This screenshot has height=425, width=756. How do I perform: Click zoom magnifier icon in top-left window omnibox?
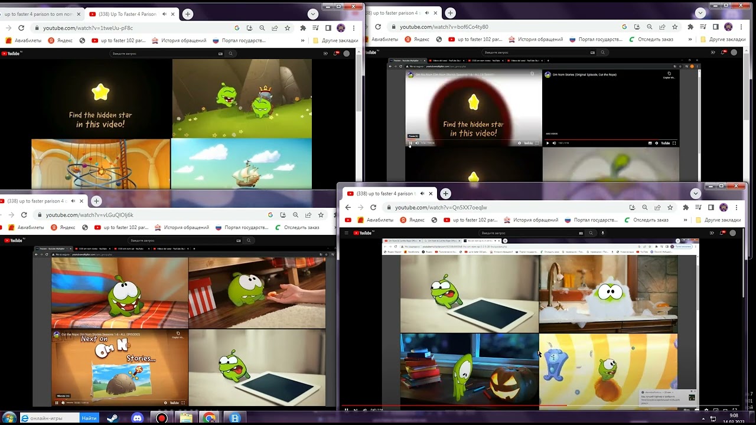click(262, 28)
